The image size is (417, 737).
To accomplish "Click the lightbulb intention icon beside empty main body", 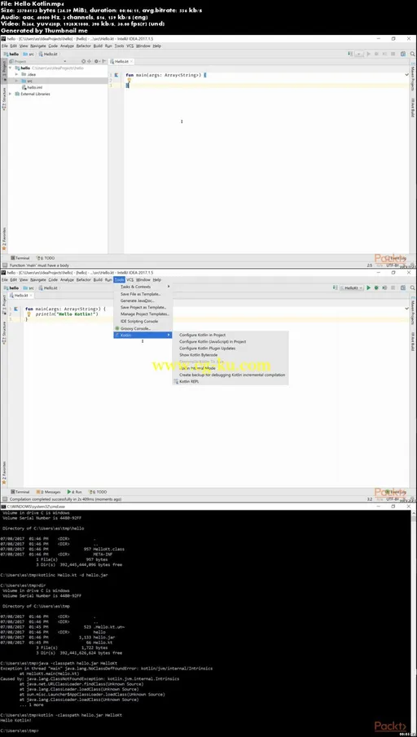I will pyautogui.click(x=129, y=81).
